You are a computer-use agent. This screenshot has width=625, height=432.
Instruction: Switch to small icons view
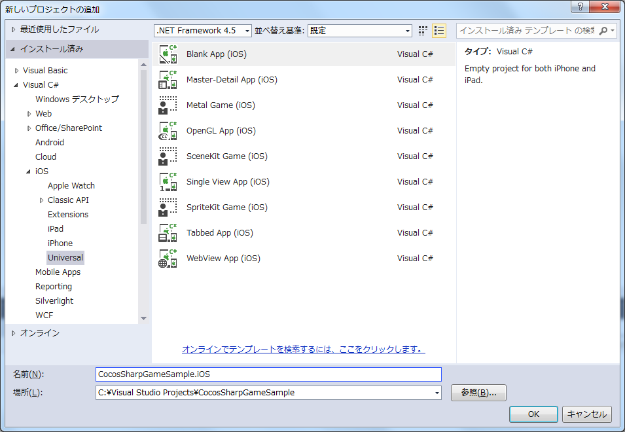tap(423, 31)
